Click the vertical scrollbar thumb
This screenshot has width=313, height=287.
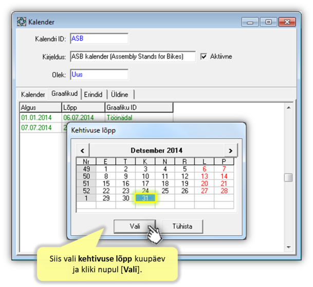pos(288,177)
